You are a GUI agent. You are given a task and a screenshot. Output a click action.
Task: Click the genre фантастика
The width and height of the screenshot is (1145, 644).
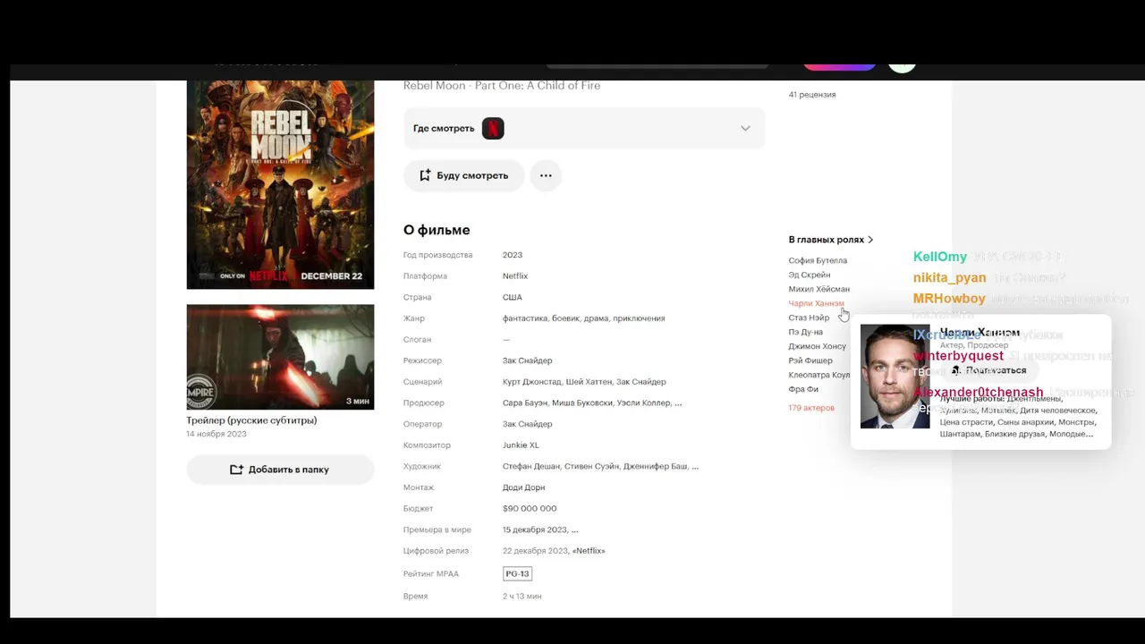point(524,318)
